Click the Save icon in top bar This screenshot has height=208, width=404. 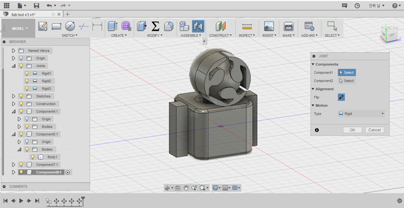click(36, 5)
